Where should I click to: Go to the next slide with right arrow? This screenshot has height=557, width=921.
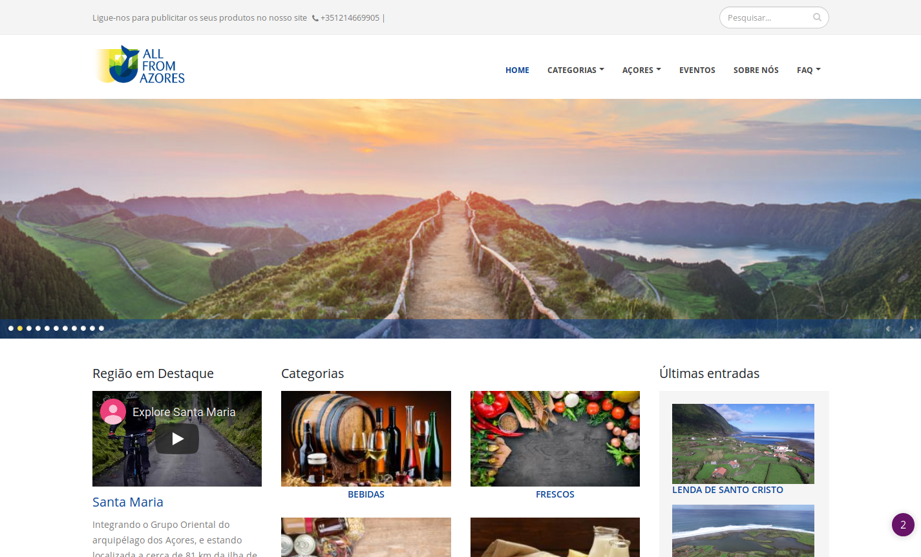(911, 329)
